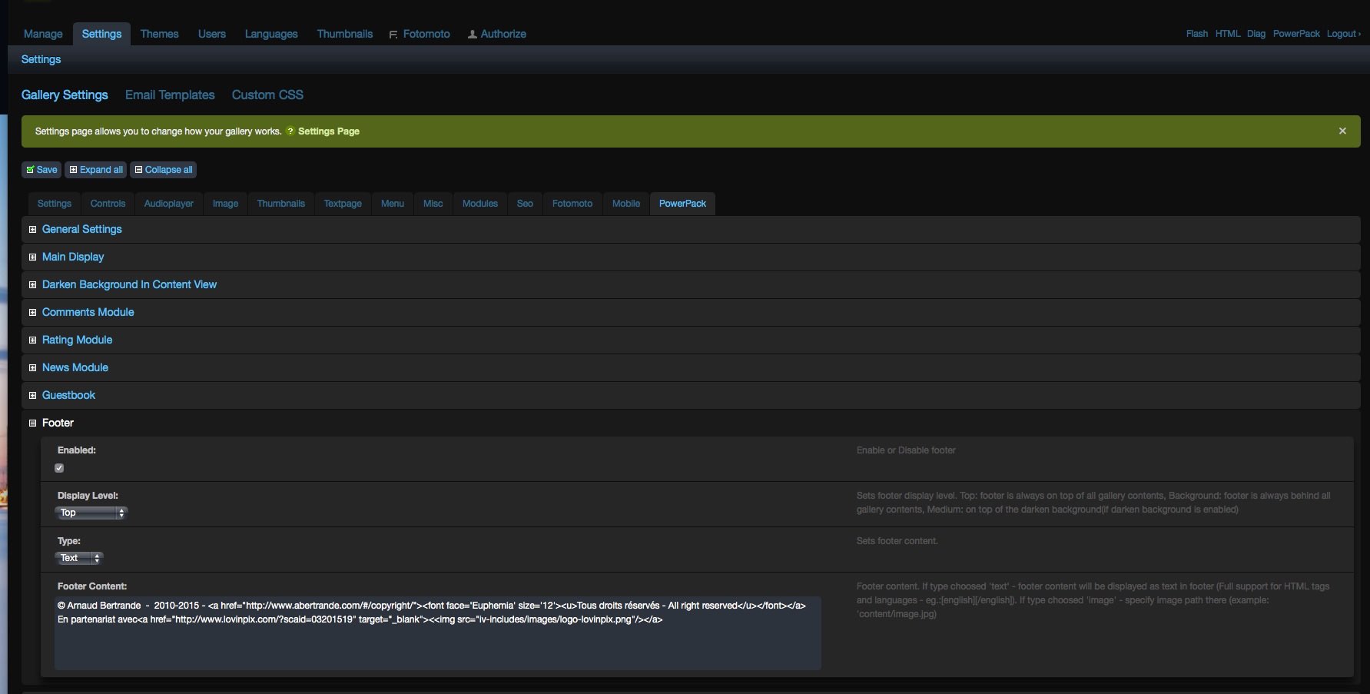Open the Themes top menu
This screenshot has width=1370, height=694.
[x=159, y=34]
